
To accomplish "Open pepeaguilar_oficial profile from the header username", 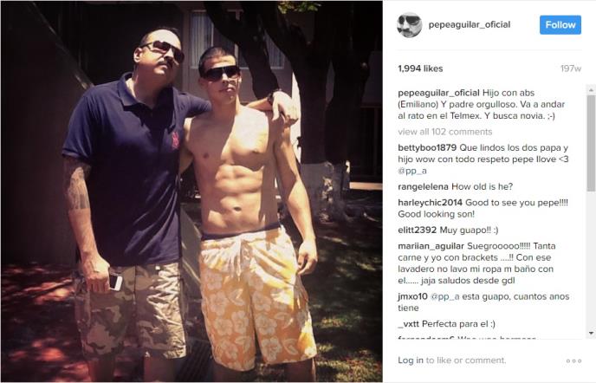I will (x=470, y=24).
